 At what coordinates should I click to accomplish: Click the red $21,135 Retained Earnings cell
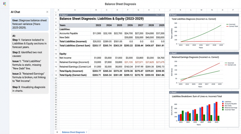pyautogui.click(x=128, y=62)
